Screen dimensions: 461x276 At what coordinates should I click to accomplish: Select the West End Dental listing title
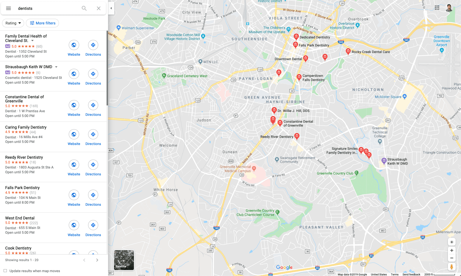[20, 218]
